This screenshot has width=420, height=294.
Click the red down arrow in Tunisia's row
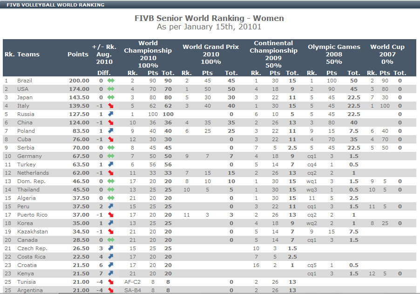tap(110, 282)
